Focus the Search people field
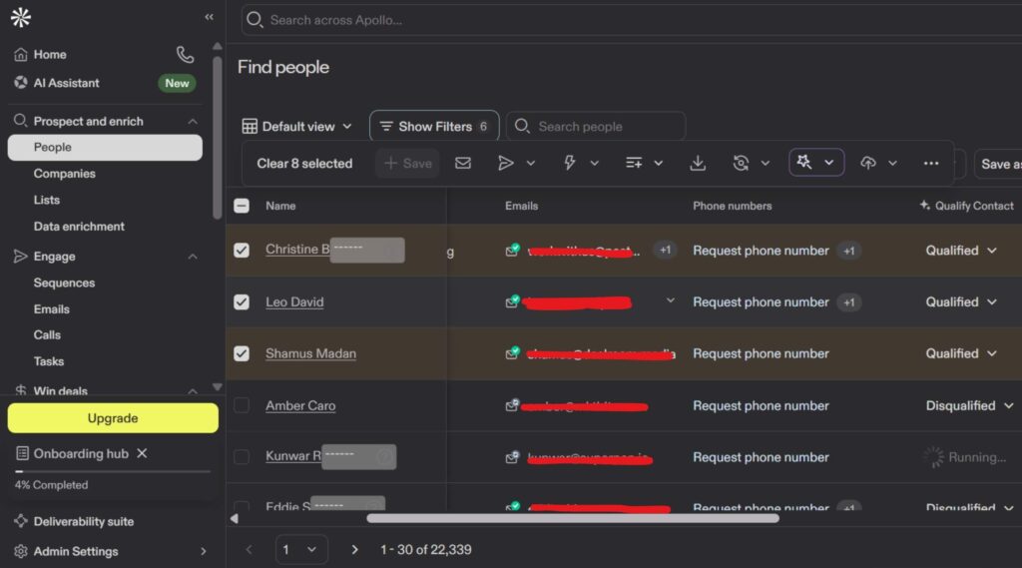The height and width of the screenshot is (568, 1022). click(x=596, y=126)
